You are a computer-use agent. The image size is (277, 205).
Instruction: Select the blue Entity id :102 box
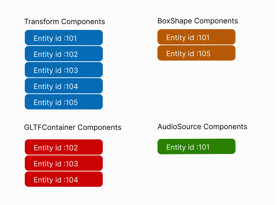click(64, 54)
